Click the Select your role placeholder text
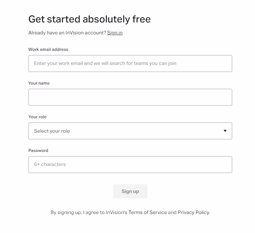This screenshot has width=255, height=233. pyautogui.click(x=52, y=131)
